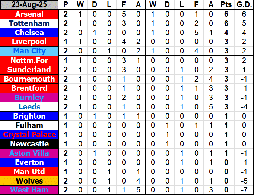Select the Aston Villa row label
254x195 pixels.
click(x=29, y=153)
